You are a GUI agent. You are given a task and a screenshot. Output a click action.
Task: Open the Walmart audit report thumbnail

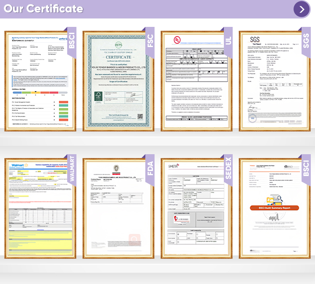click(40, 208)
